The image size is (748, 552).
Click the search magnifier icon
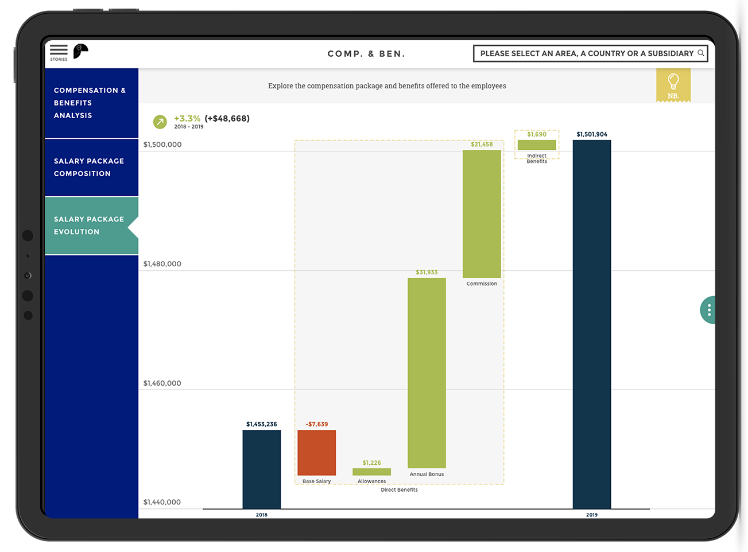click(700, 53)
